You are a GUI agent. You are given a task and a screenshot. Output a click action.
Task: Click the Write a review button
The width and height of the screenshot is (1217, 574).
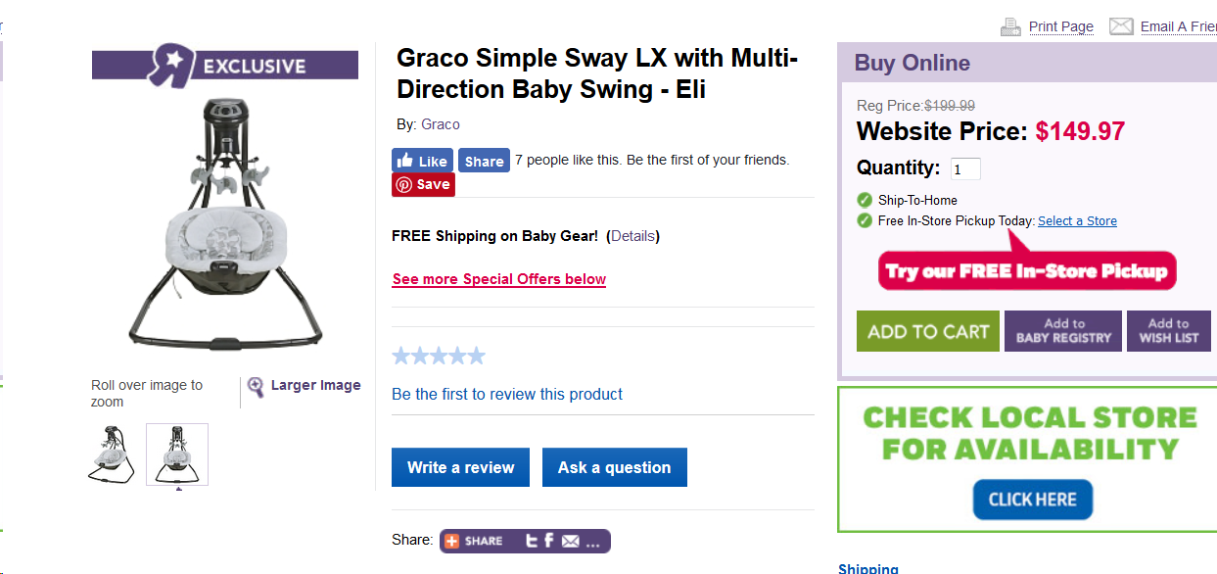click(x=460, y=467)
